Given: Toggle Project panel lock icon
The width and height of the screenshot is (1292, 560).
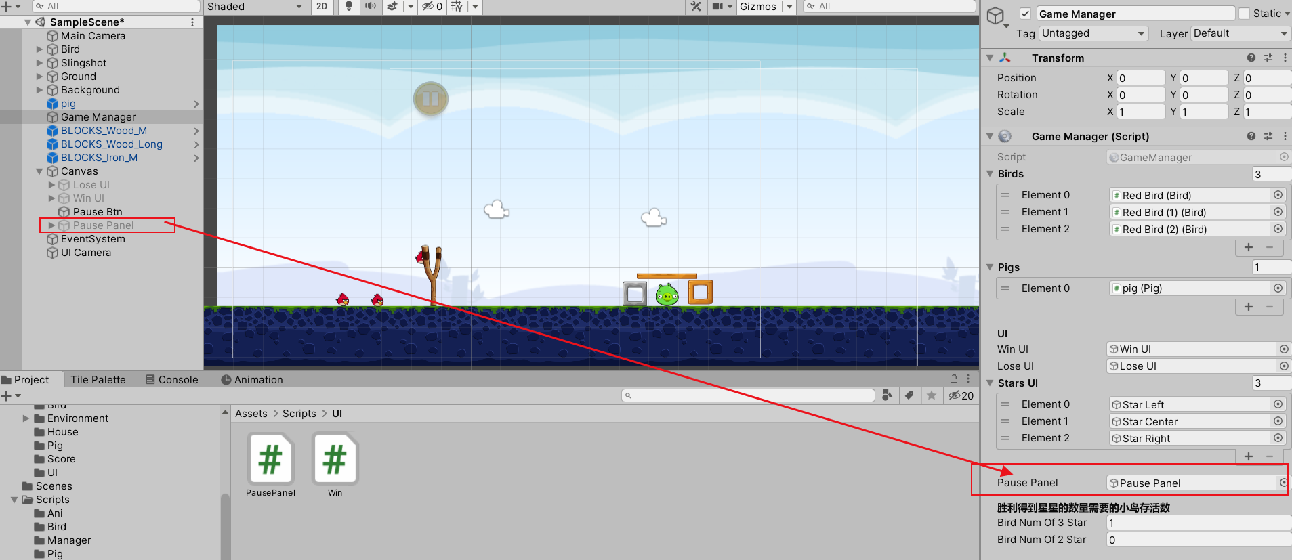Looking at the screenshot, I should pyautogui.click(x=954, y=379).
